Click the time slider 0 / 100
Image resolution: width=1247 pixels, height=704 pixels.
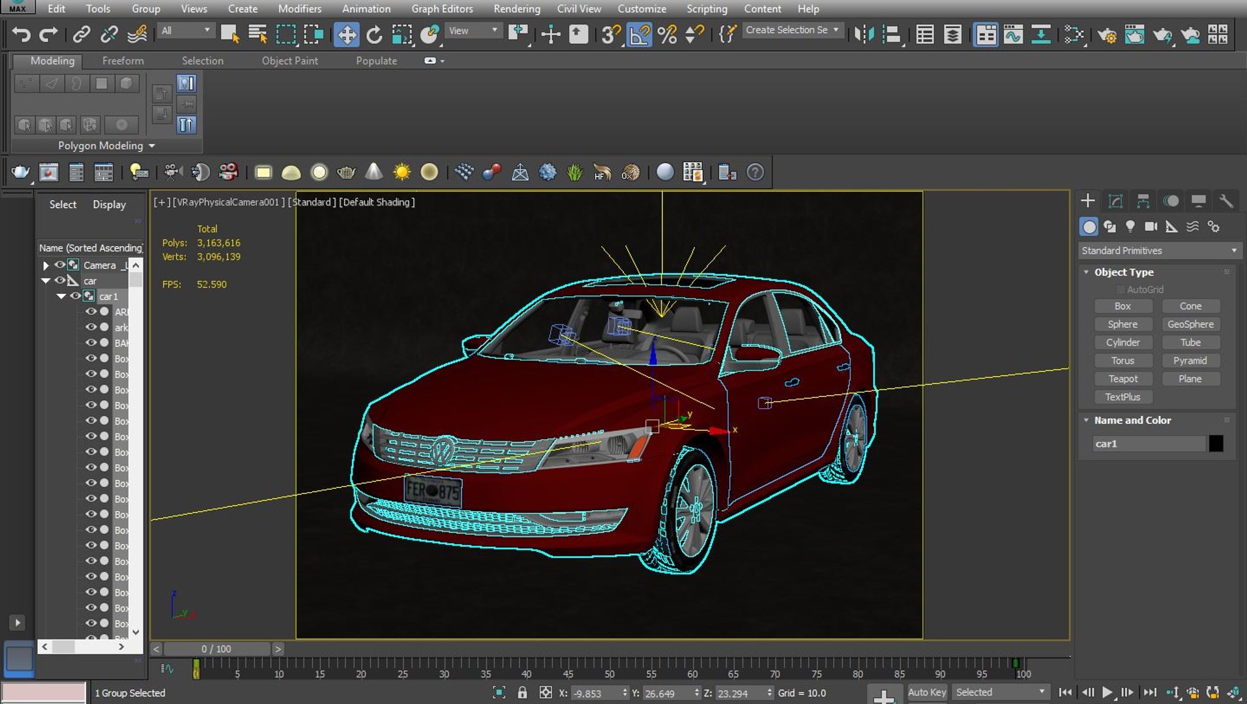click(216, 649)
